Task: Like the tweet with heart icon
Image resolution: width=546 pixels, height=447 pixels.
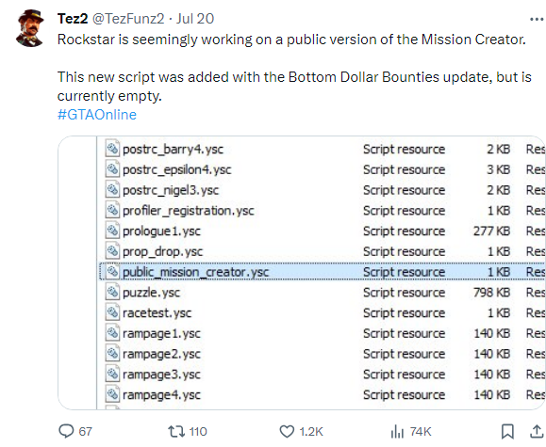Action: click(287, 432)
